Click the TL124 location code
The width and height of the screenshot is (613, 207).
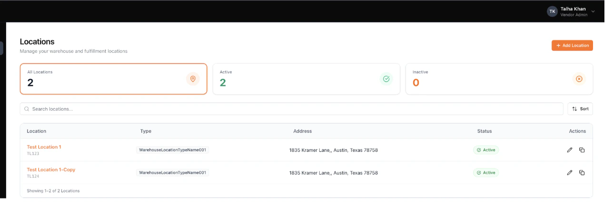point(33,176)
